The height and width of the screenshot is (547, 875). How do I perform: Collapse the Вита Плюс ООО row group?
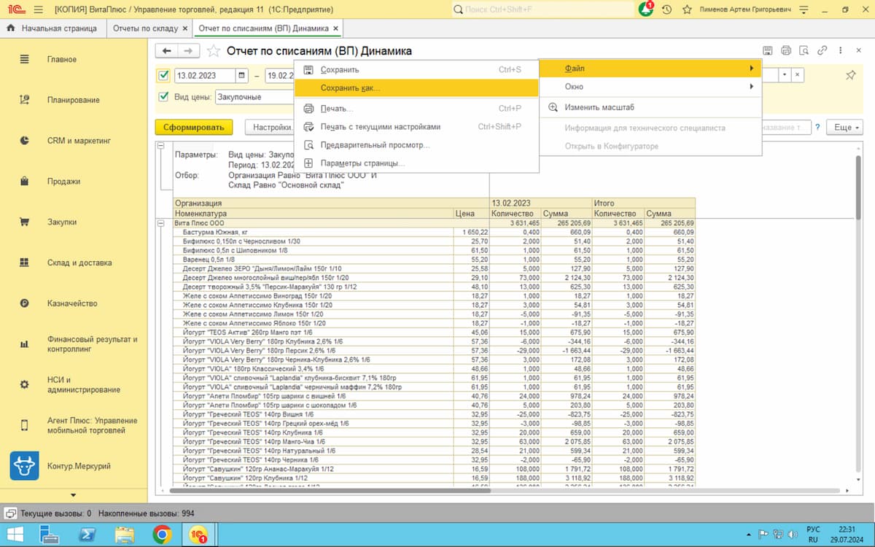(160, 222)
